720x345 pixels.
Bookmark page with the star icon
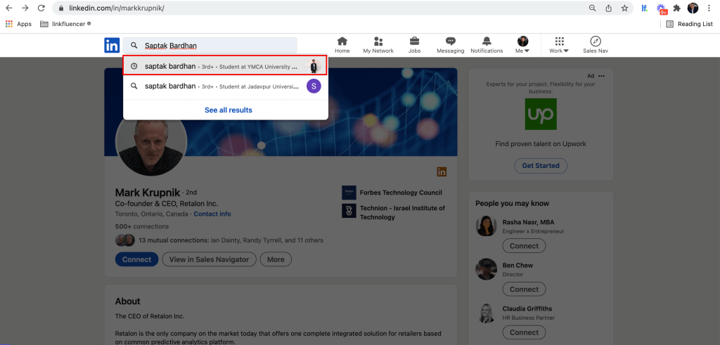point(624,8)
